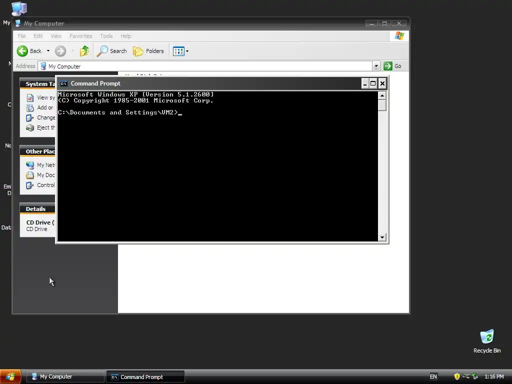Click the My Documents folder icon
This screenshot has height=384, width=512.
pyautogui.click(x=30, y=175)
